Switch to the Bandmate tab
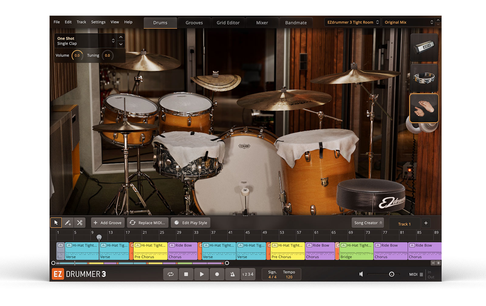This screenshot has width=486, height=306. pos(296,23)
